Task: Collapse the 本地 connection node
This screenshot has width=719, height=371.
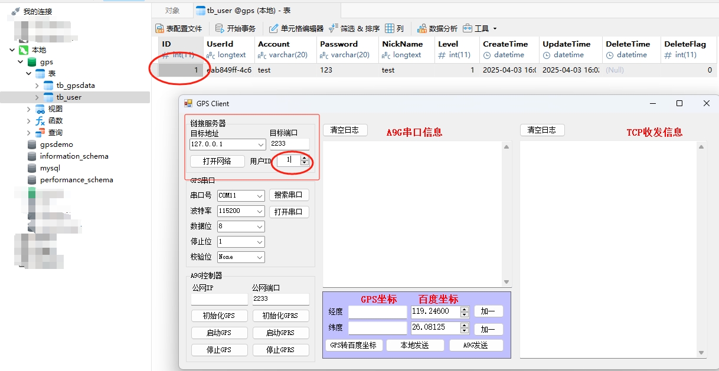Action: [x=12, y=50]
